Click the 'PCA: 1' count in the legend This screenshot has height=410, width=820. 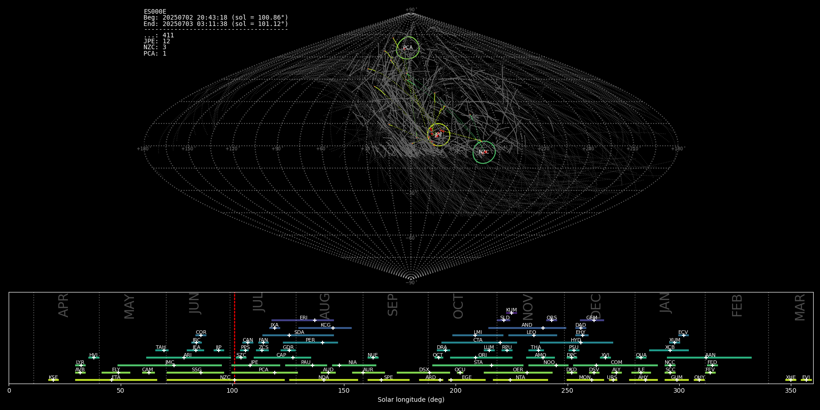click(x=155, y=53)
